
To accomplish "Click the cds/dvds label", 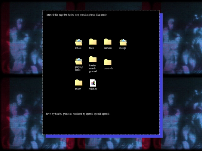I will tap(108, 68).
